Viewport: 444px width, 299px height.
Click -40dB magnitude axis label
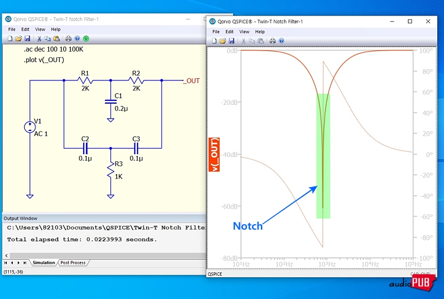point(229,155)
